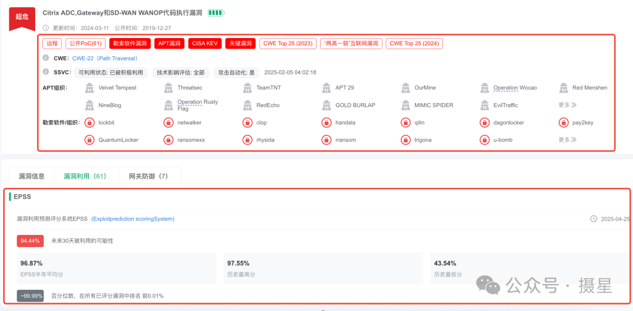Click the Operation Rusty Flag name
Image resolution: width=633 pixels, height=311 pixels.
[x=198, y=105]
